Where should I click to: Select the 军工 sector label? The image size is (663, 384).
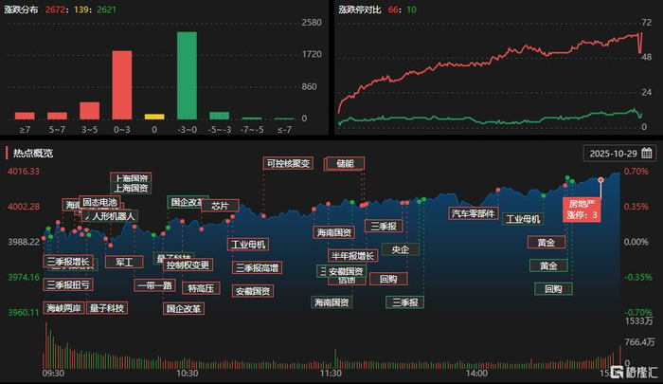point(124,262)
